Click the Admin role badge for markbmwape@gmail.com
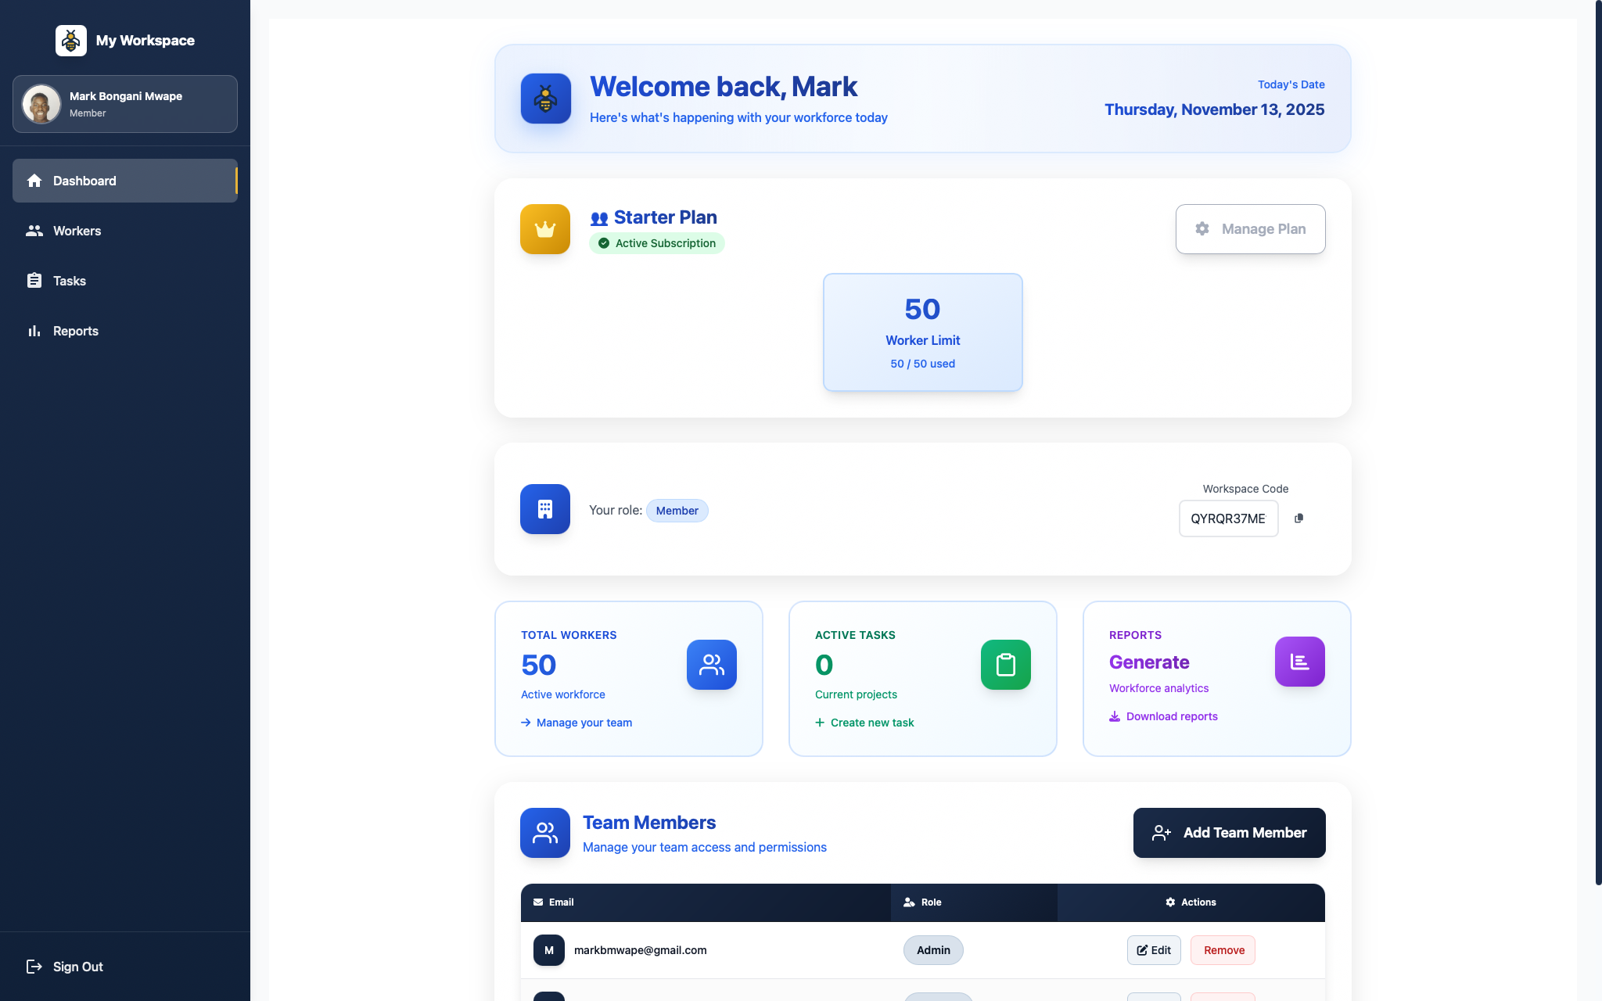Screen dimensions: 1602x1001 click(x=933, y=949)
